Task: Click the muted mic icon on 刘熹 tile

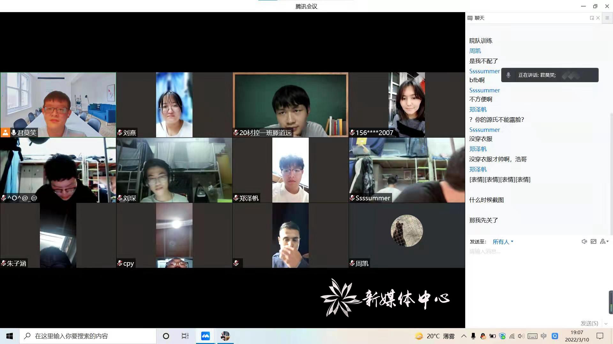Action: pyautogui.click(x=120, y=133)
